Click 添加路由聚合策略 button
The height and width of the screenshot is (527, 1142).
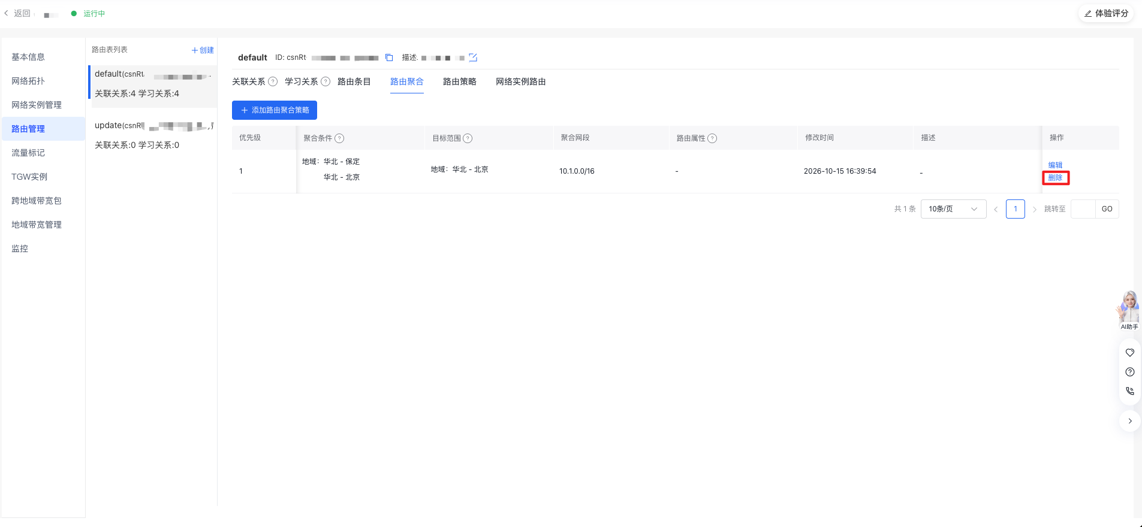[275, 110]
